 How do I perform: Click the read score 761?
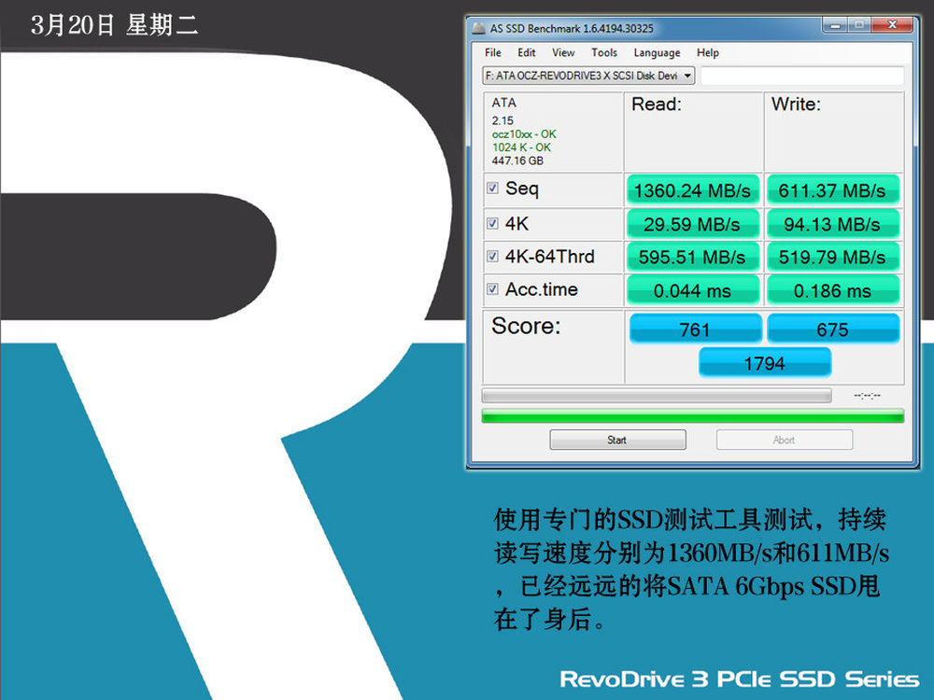tap(695, 329)
